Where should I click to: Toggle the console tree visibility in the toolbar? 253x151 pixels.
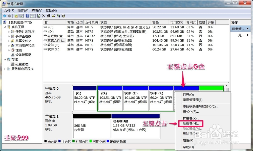click(21, 16)
